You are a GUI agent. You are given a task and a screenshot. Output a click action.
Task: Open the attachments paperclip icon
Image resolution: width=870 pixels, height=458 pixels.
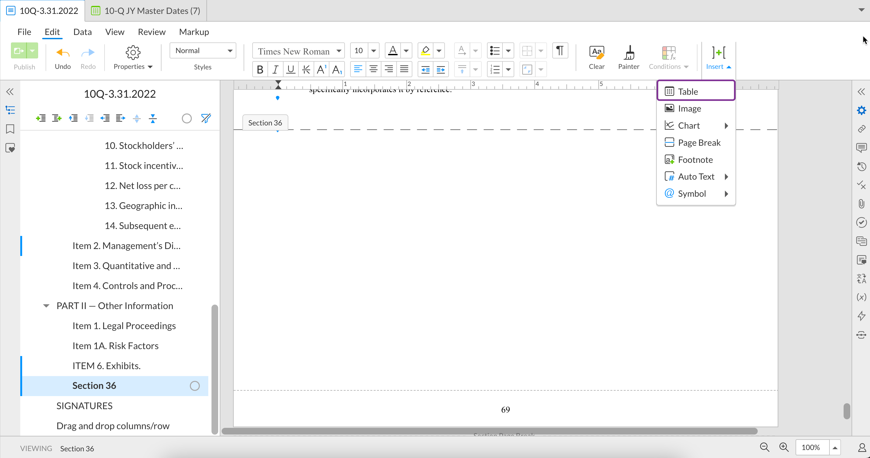point(861,203)
